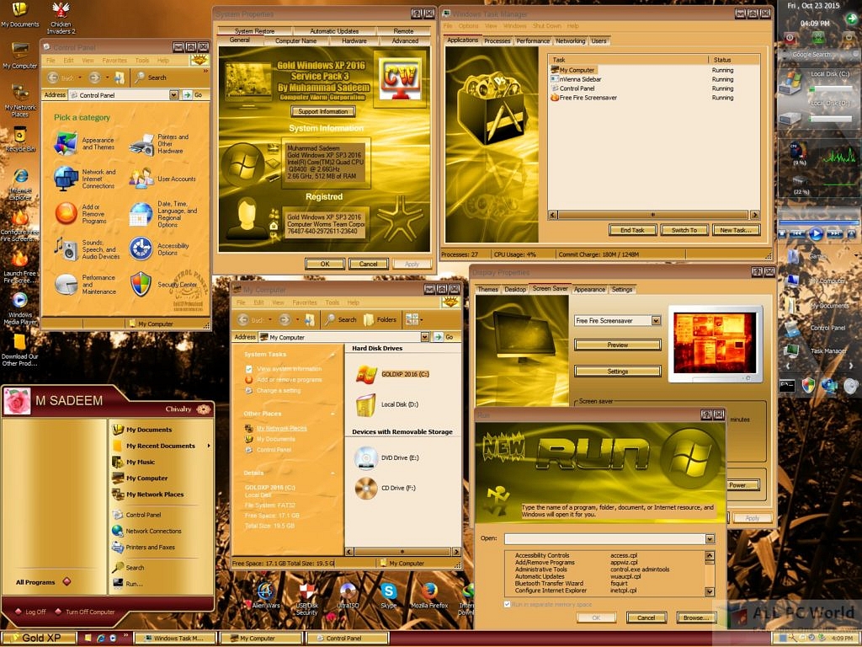Click Search in the My Computer toolbar
Viewport: 862px width, 647px height.
(341, 319)
